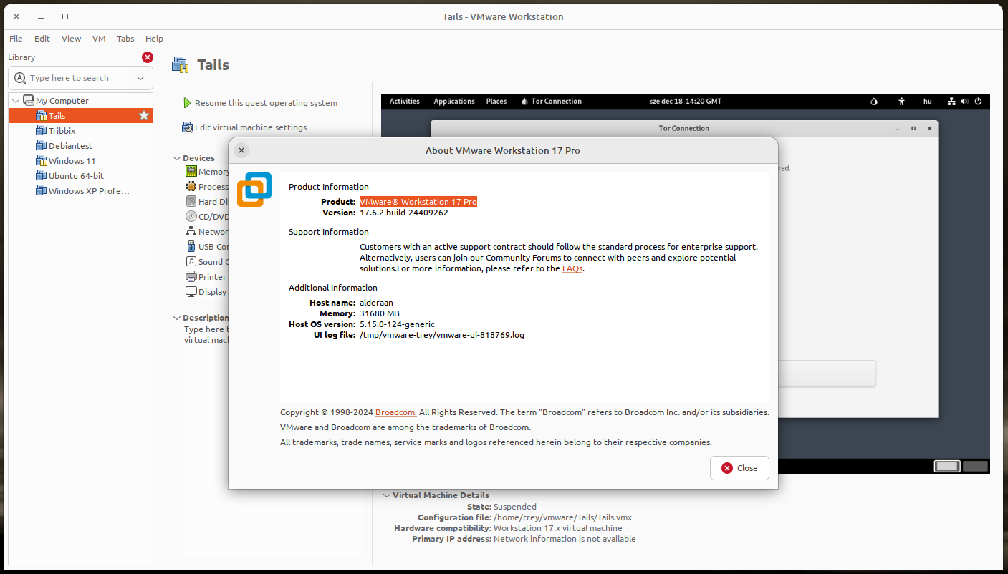
Task: Click the guest volume icon
Action: pyautogui.click(x=964, y=102)
